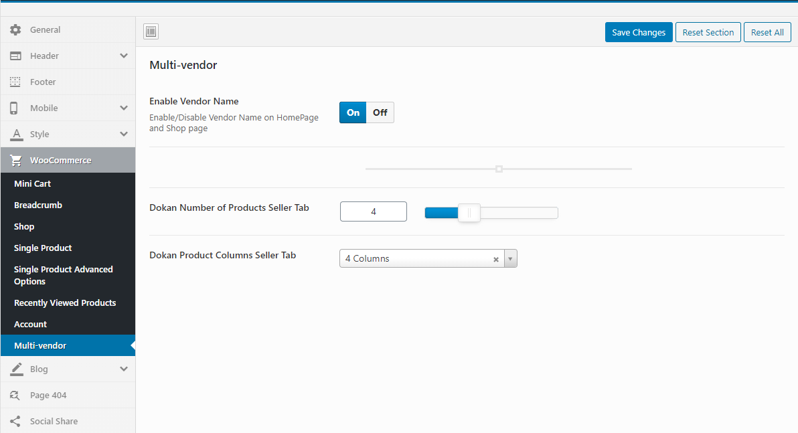Click the Mobile phone icon
Viewport: 798px width, 433px height.
[x=14, y=108]
